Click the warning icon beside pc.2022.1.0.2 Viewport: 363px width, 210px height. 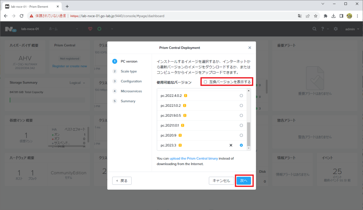point(184,105)
